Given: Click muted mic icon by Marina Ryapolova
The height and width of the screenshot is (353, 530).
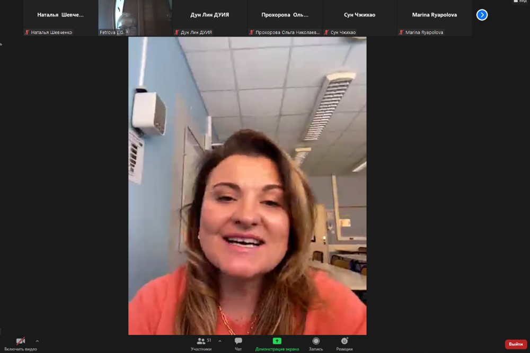Looking at the screenshot, I should (x=402, y=32).
